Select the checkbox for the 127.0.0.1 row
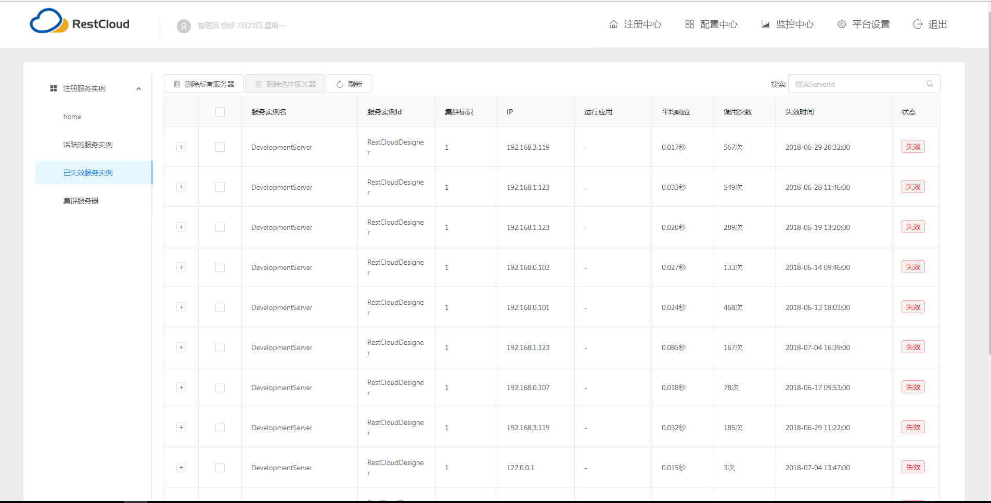Viewport: 991px width, 503px height. pyautogui.click(x=220, y=468)
